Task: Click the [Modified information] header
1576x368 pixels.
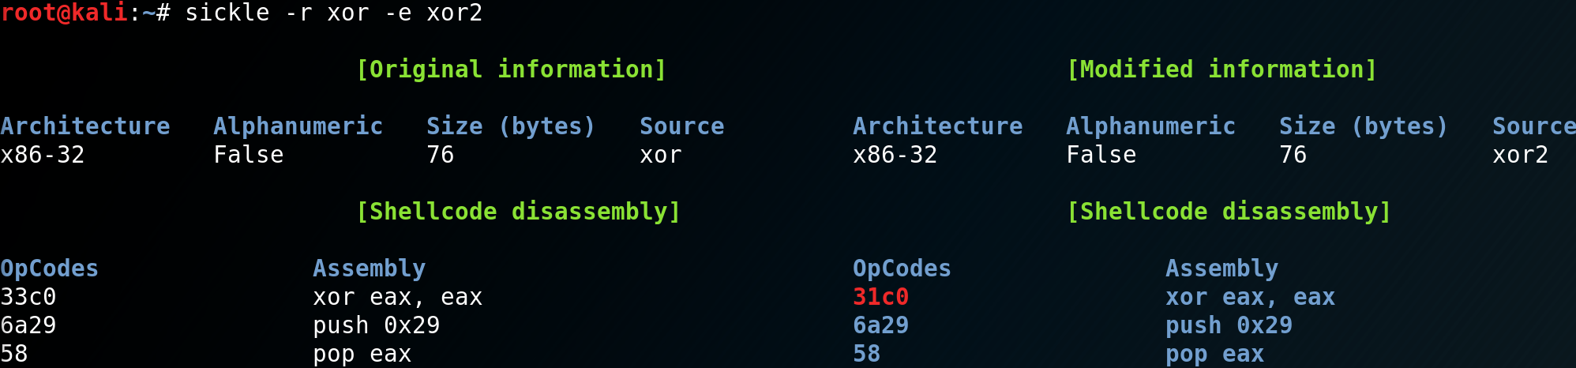Action: pyautogui.click(x=1221, y=69)
